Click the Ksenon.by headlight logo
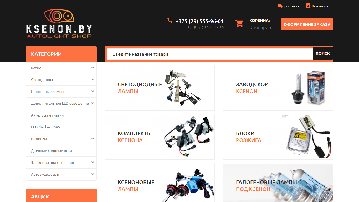The width and height of the screenshot is (359, 202). (59, 24)
